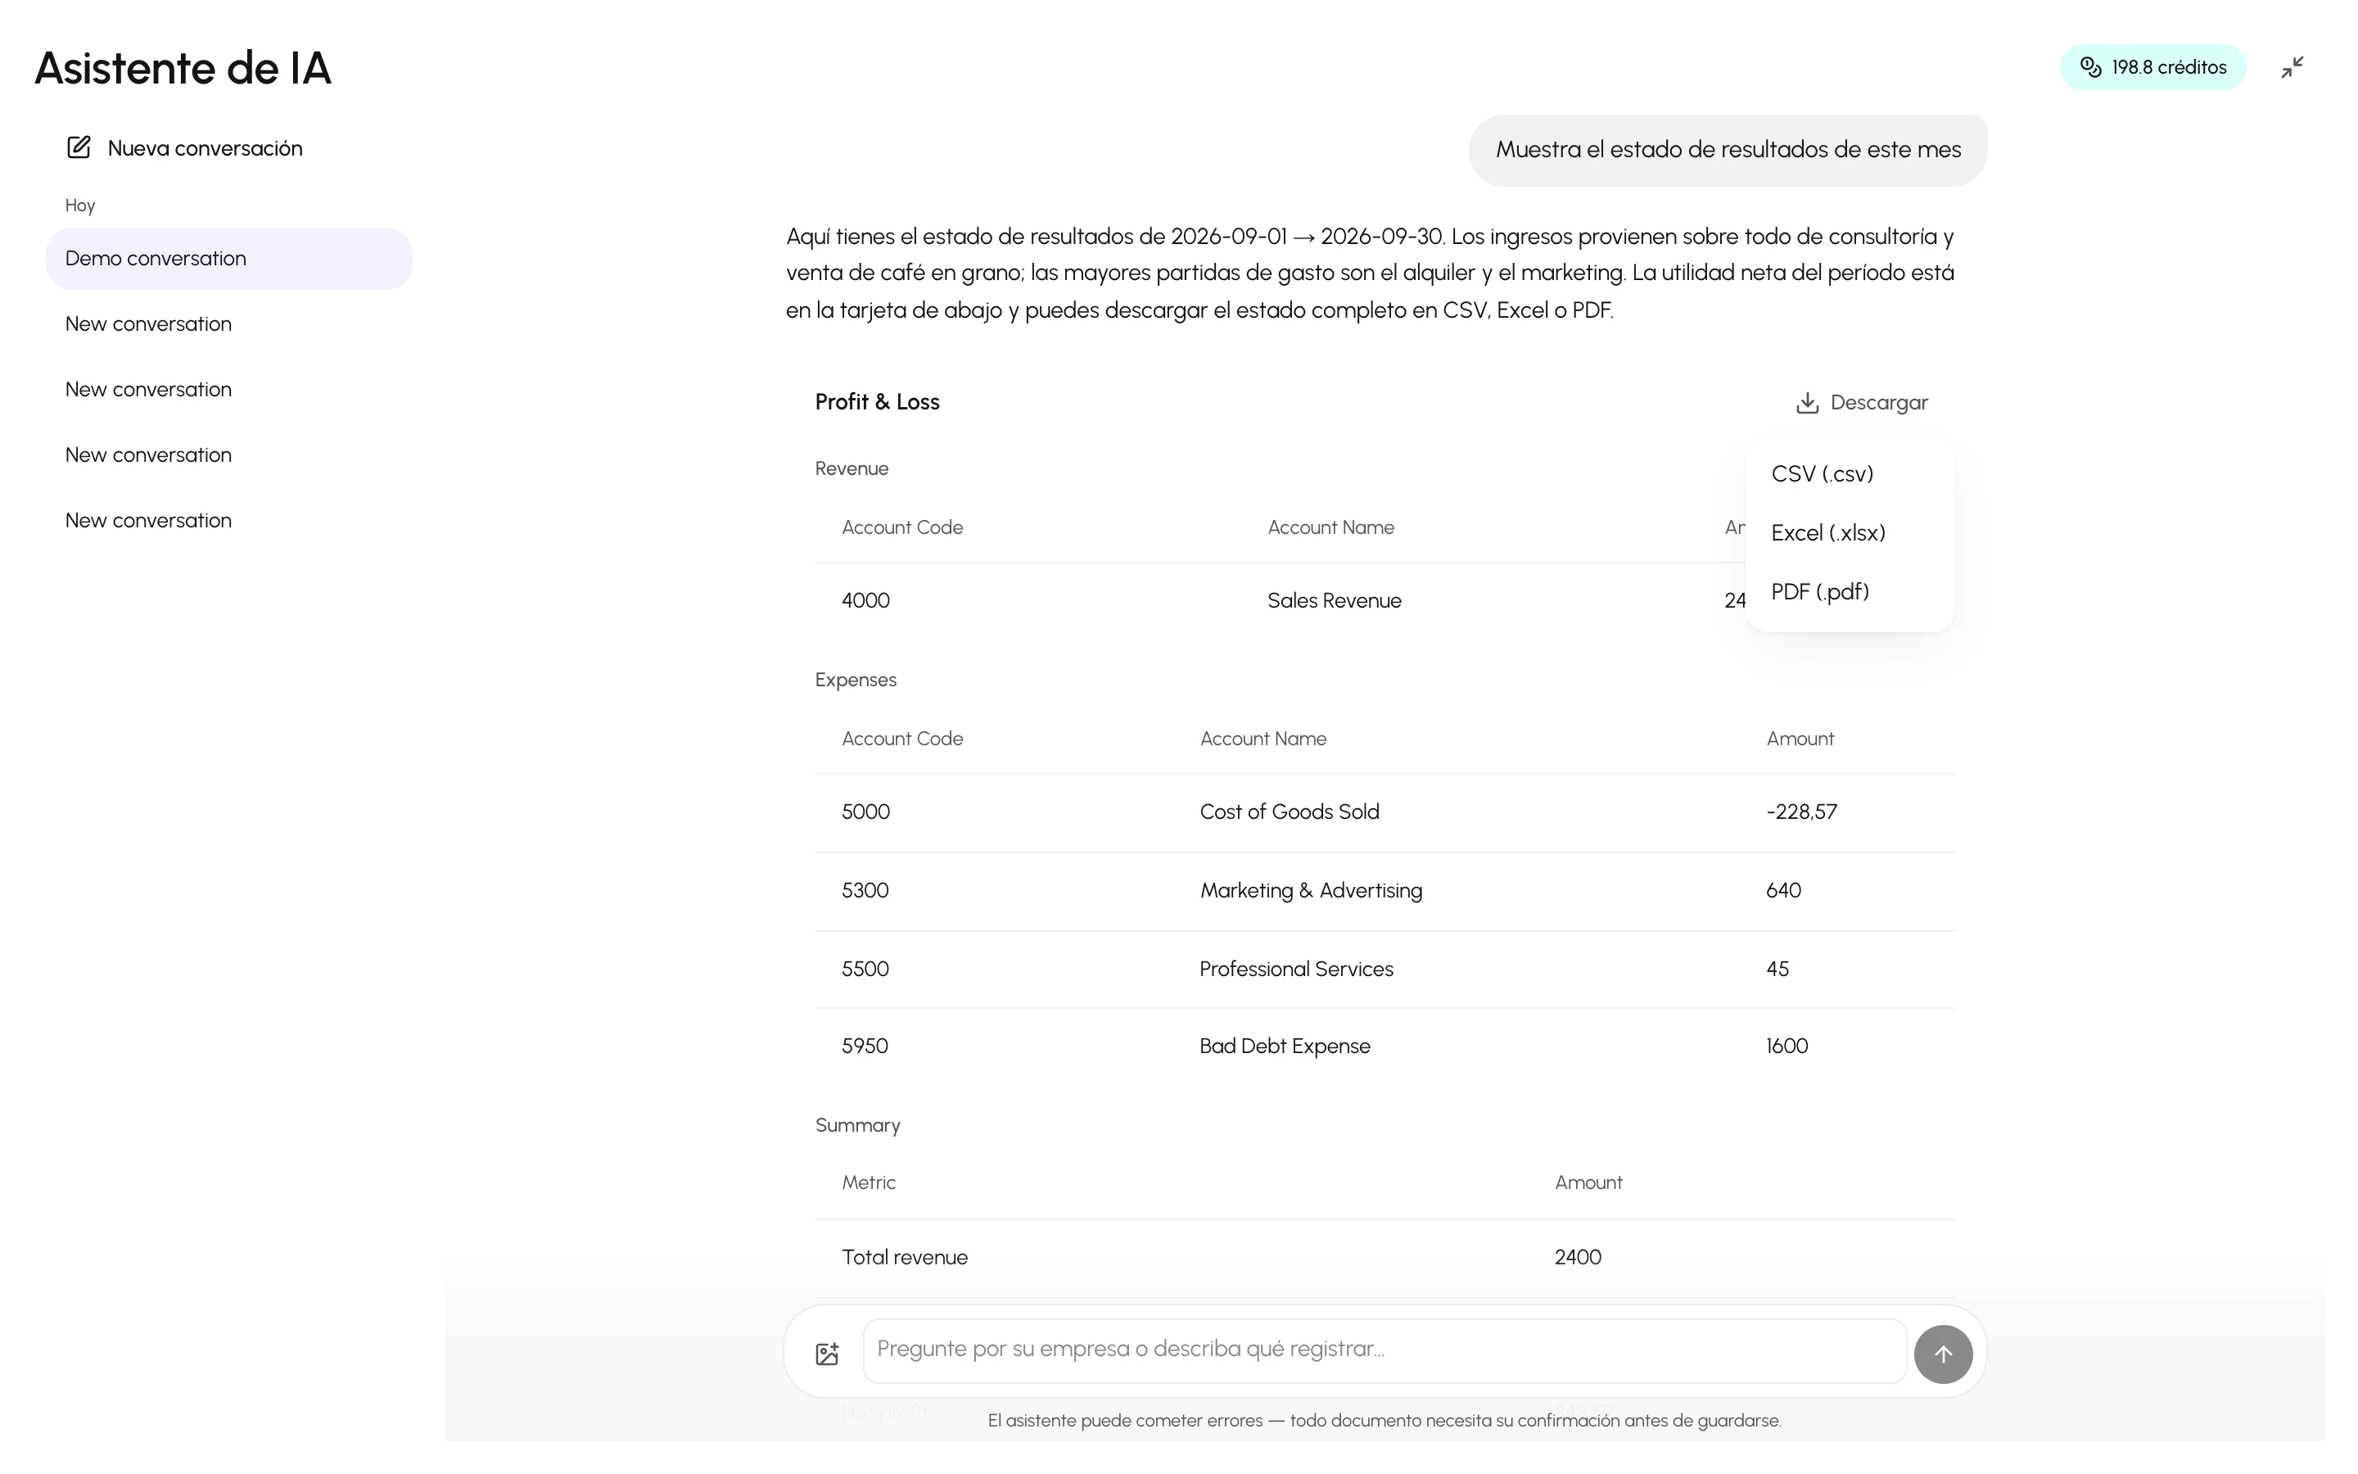Click account code 5500 cell
Viewport: 2358px width, 1474px height.
(865, 969)
